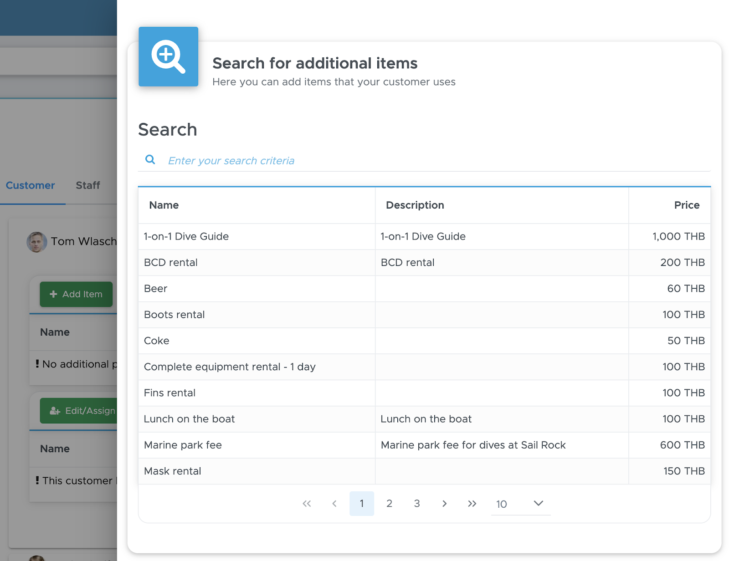
Task: Select the Beer item row
Action: 424,289
